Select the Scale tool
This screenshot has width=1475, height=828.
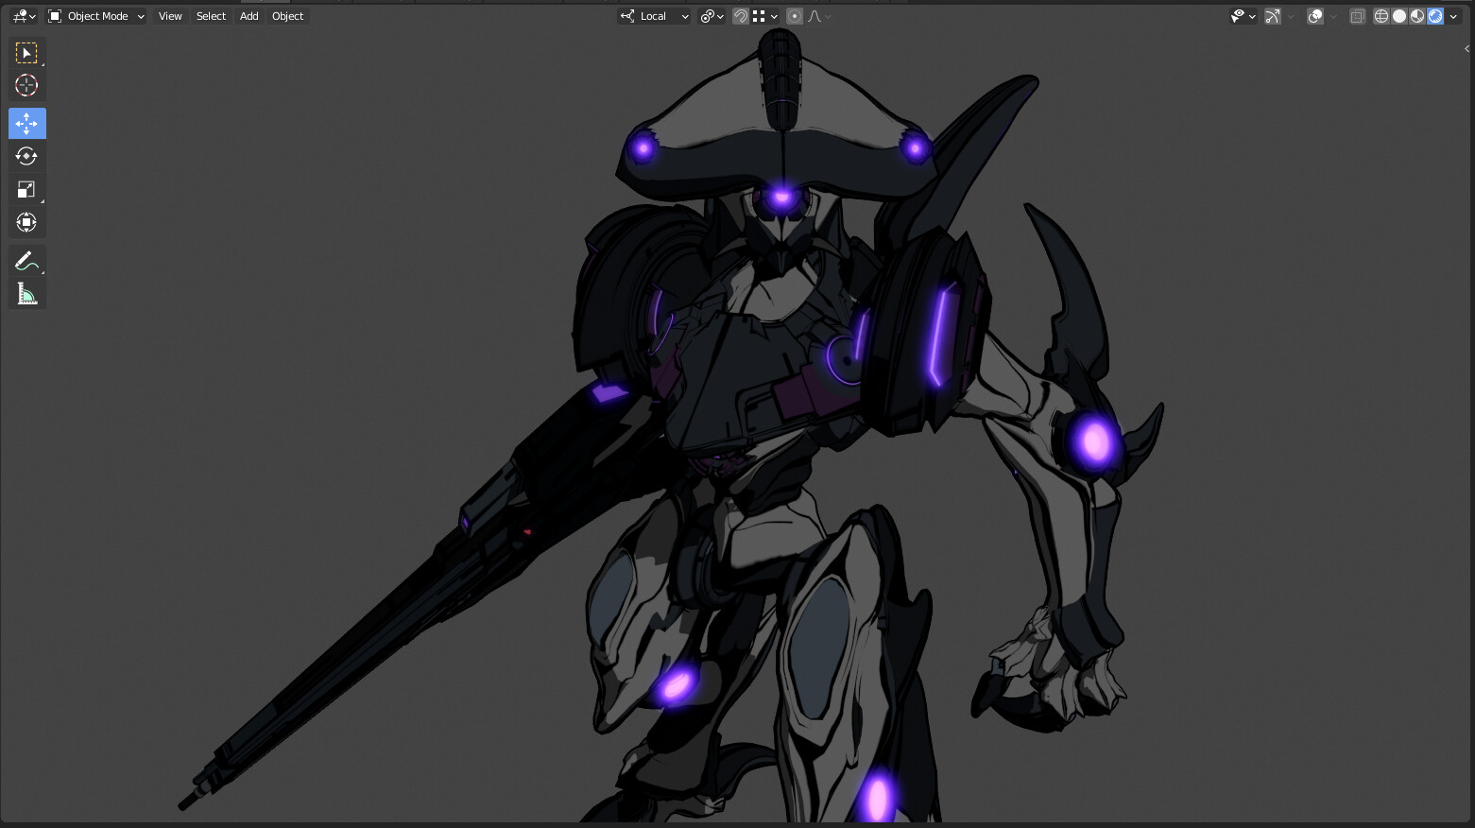[26, 189]
